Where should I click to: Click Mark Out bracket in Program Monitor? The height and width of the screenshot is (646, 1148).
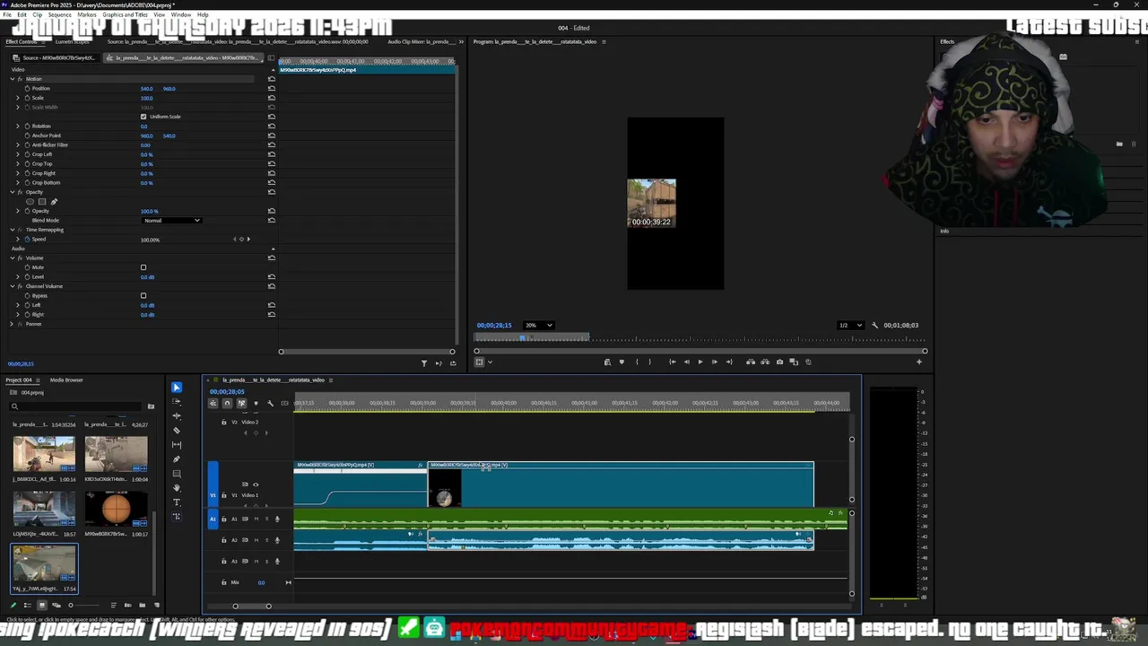tap(651, 362)
